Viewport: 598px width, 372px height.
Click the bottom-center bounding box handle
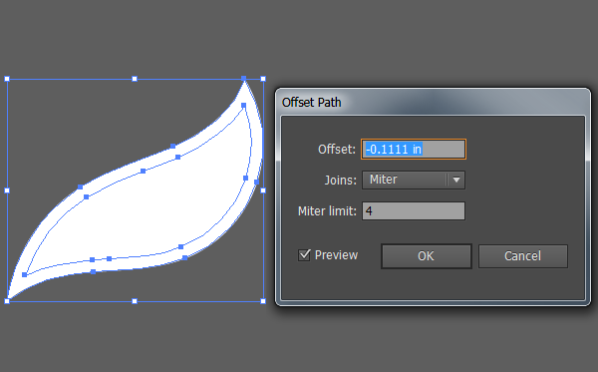click(135, 301)
